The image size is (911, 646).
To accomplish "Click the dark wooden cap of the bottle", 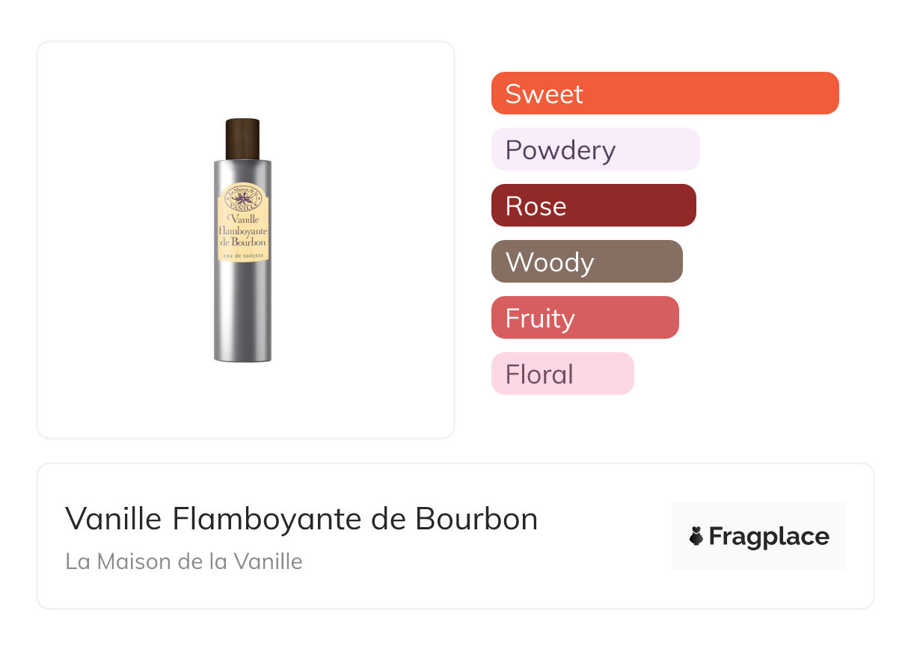I will coord(242,138).
